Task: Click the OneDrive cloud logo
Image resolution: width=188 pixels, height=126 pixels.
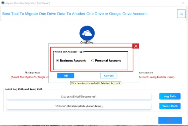Action: click(87, 33)
